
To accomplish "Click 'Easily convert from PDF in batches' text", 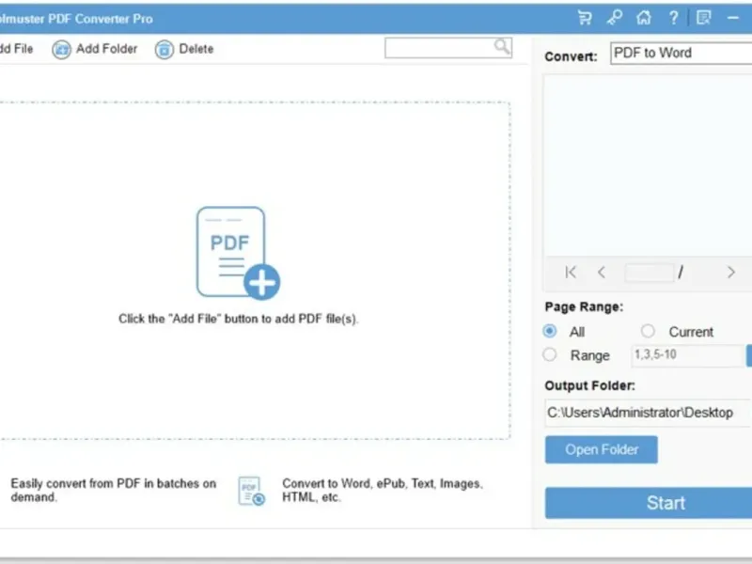I will click(x=113, y=490).
